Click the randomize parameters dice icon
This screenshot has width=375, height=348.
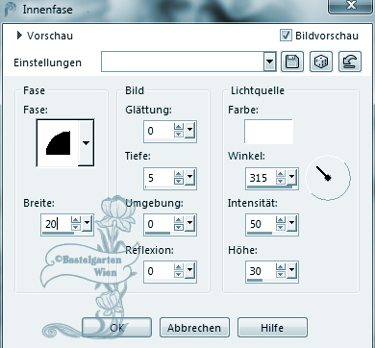321,62
